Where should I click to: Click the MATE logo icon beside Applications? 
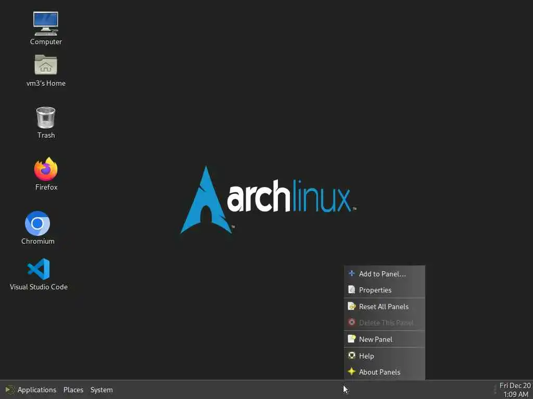10,390
